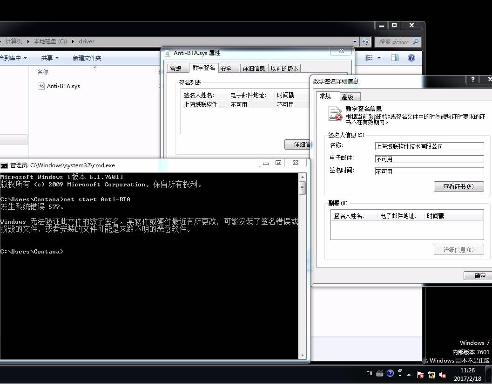Open 详细信息 tab in properties
This screenshot has height=384, width=492.
(254, 69)
